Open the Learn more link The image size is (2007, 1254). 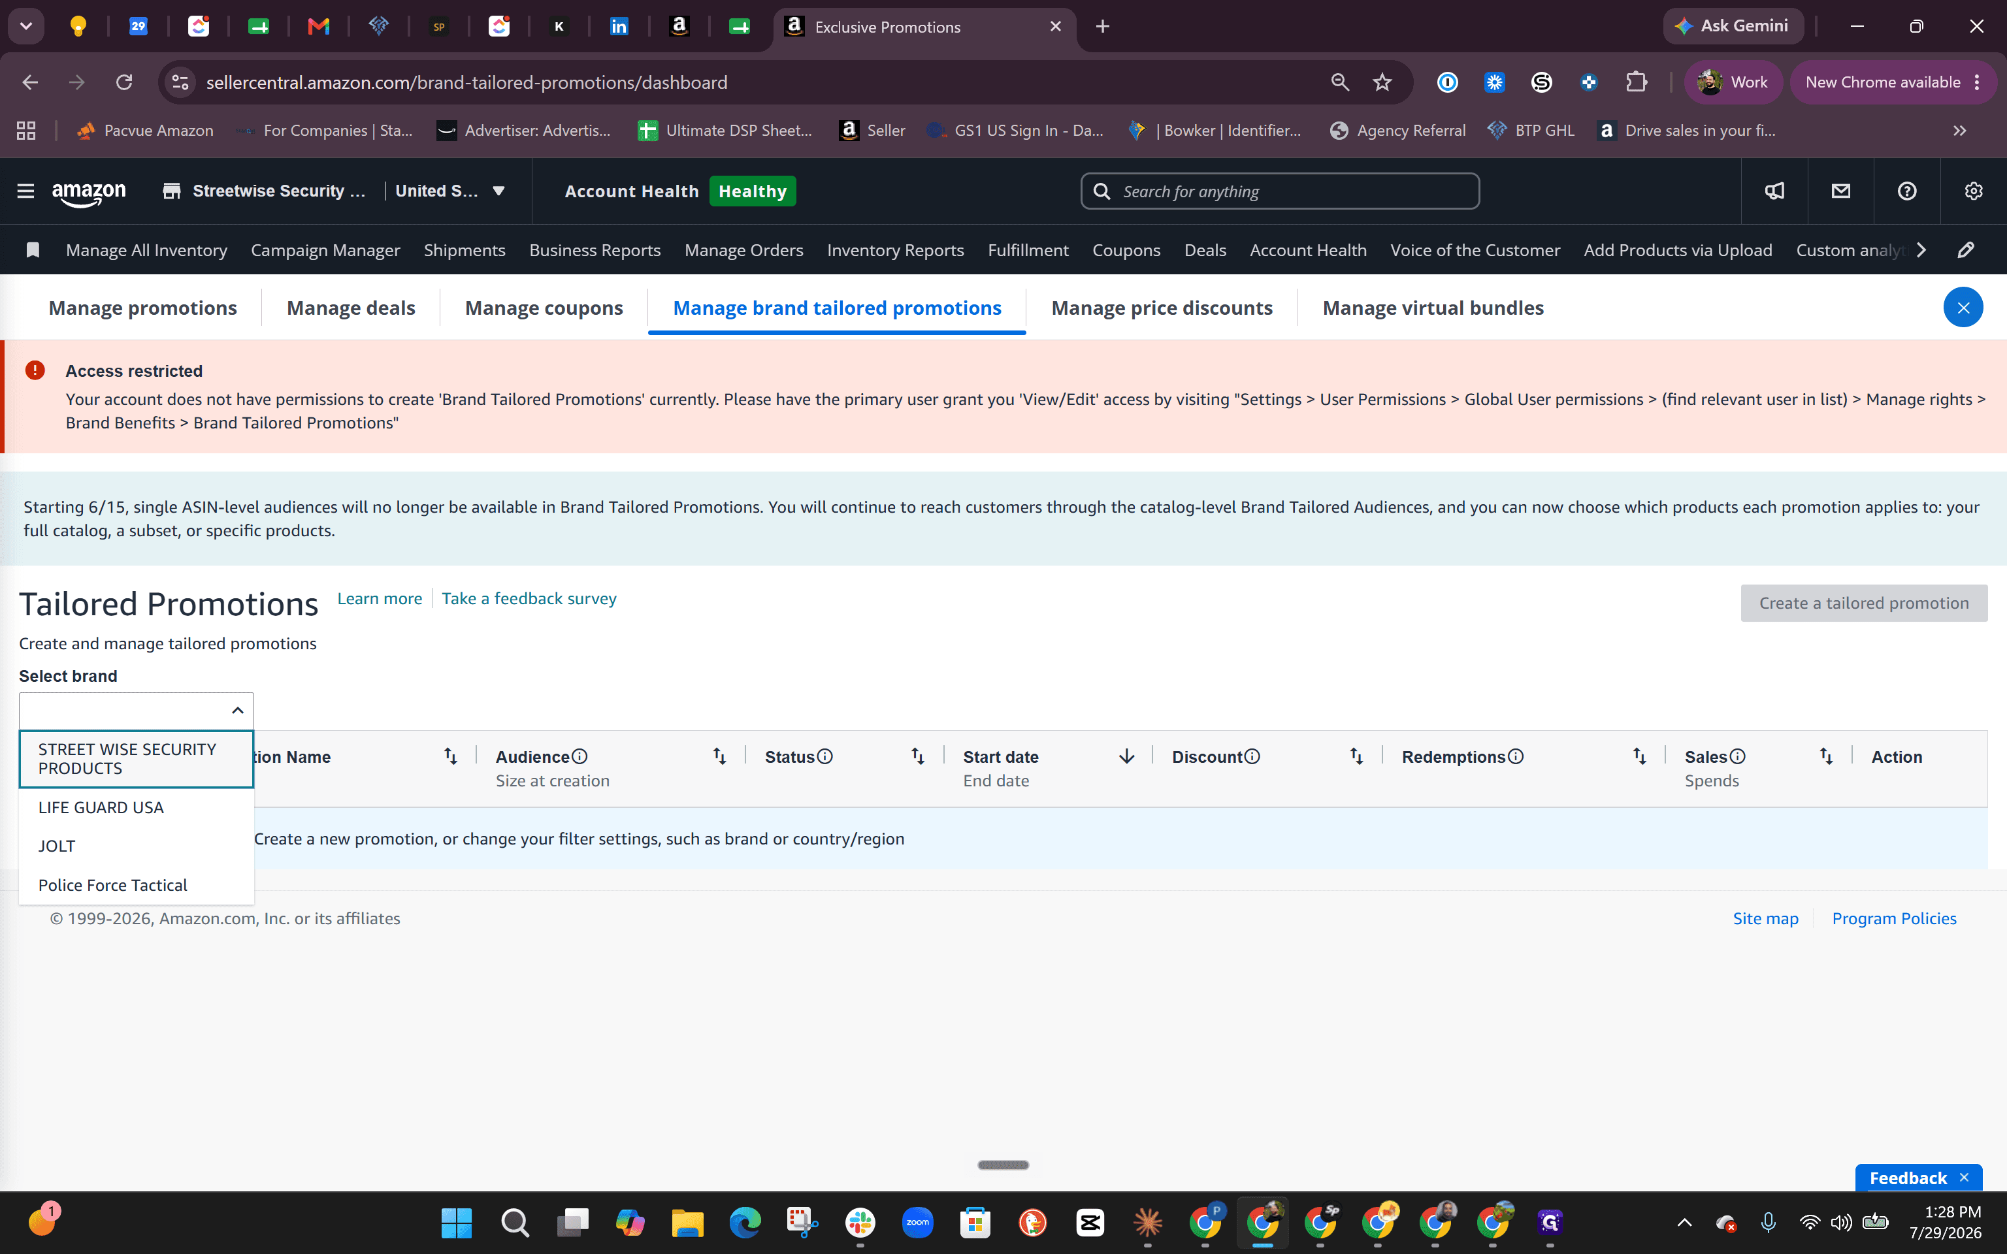(x=380, y=598)
